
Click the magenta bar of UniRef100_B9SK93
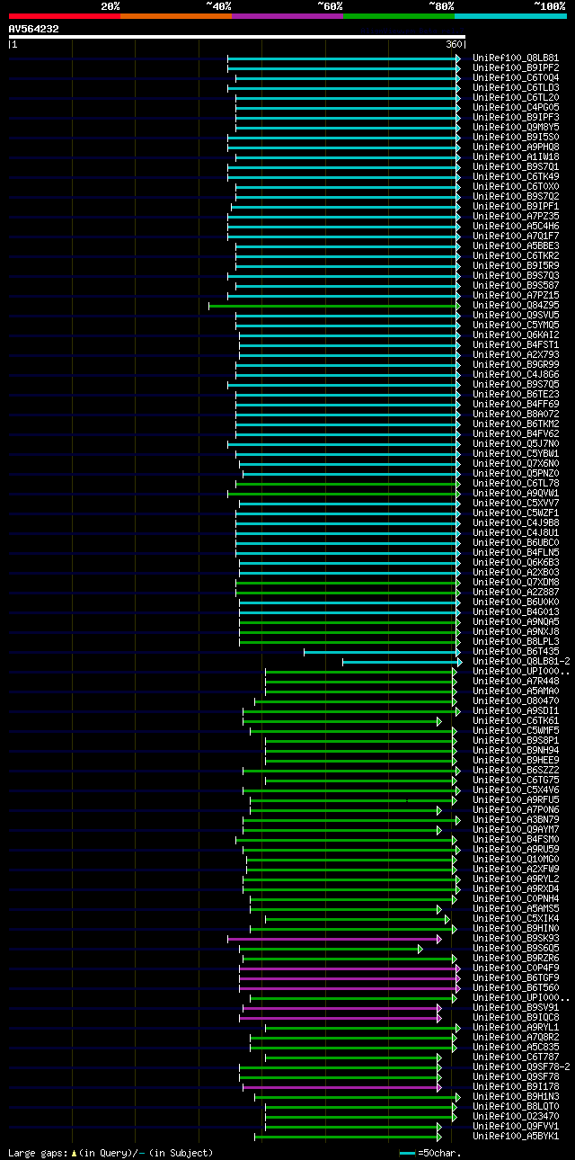(x=334, y=939)
